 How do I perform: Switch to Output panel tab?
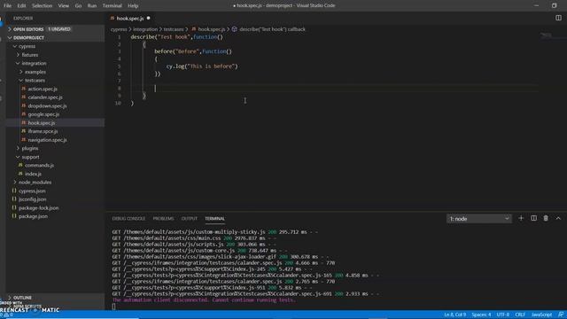tap(189, 219)
